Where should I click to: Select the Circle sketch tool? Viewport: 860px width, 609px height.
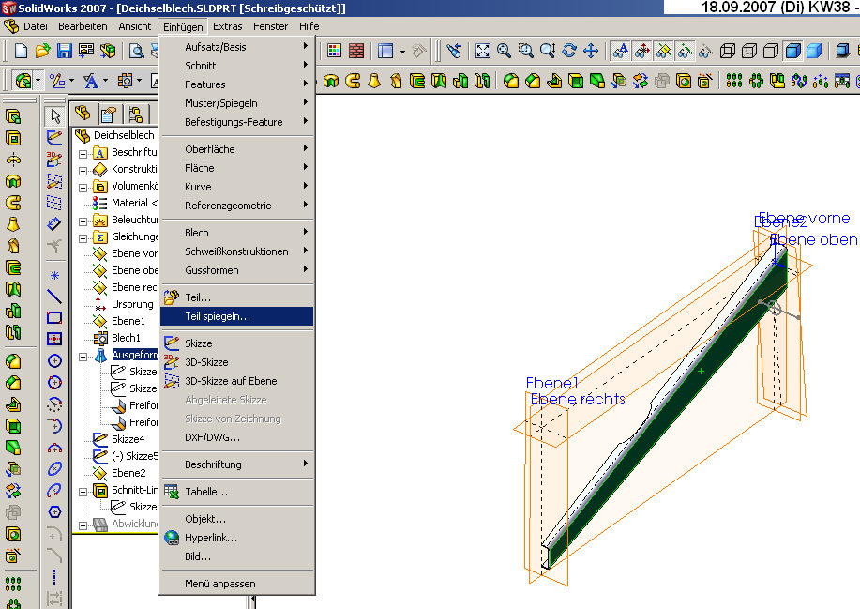(54, 360)
